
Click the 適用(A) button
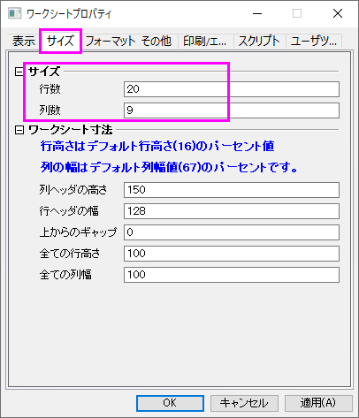click(318, 403)
